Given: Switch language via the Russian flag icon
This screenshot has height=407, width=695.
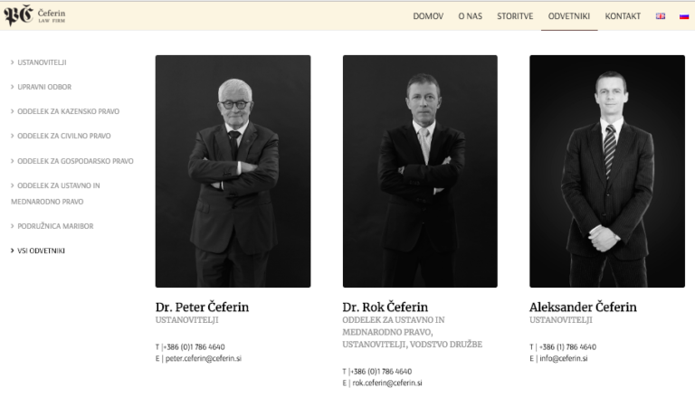Looking at the screenshot, I should pos(684,16).
